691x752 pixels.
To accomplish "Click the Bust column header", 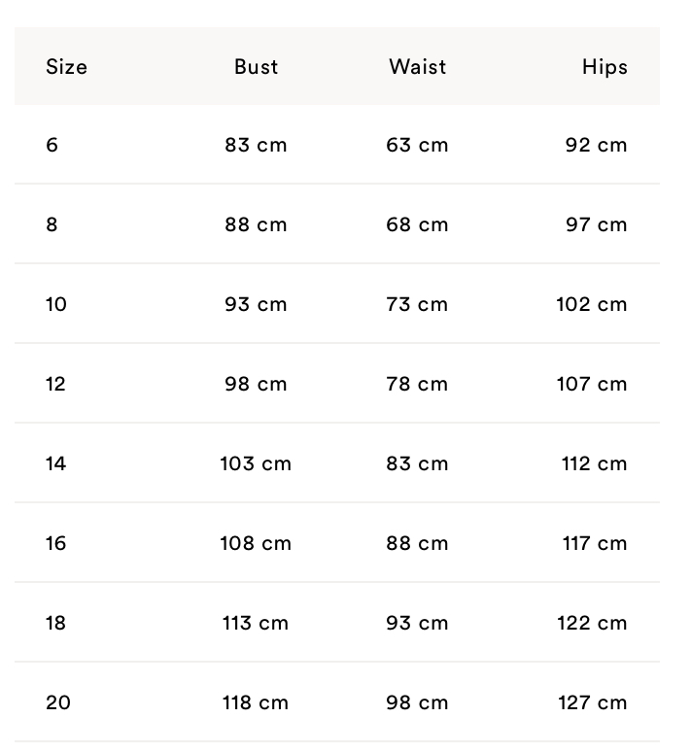I will 256,67.
